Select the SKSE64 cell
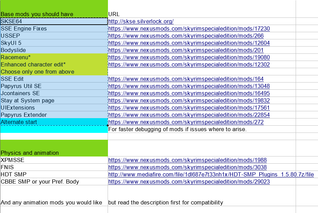The height and width of the screenshot is (213, 318). tap(54, 21)
